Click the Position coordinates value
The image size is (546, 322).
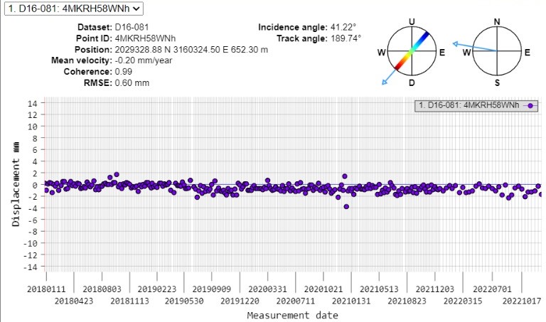point(191,50)
